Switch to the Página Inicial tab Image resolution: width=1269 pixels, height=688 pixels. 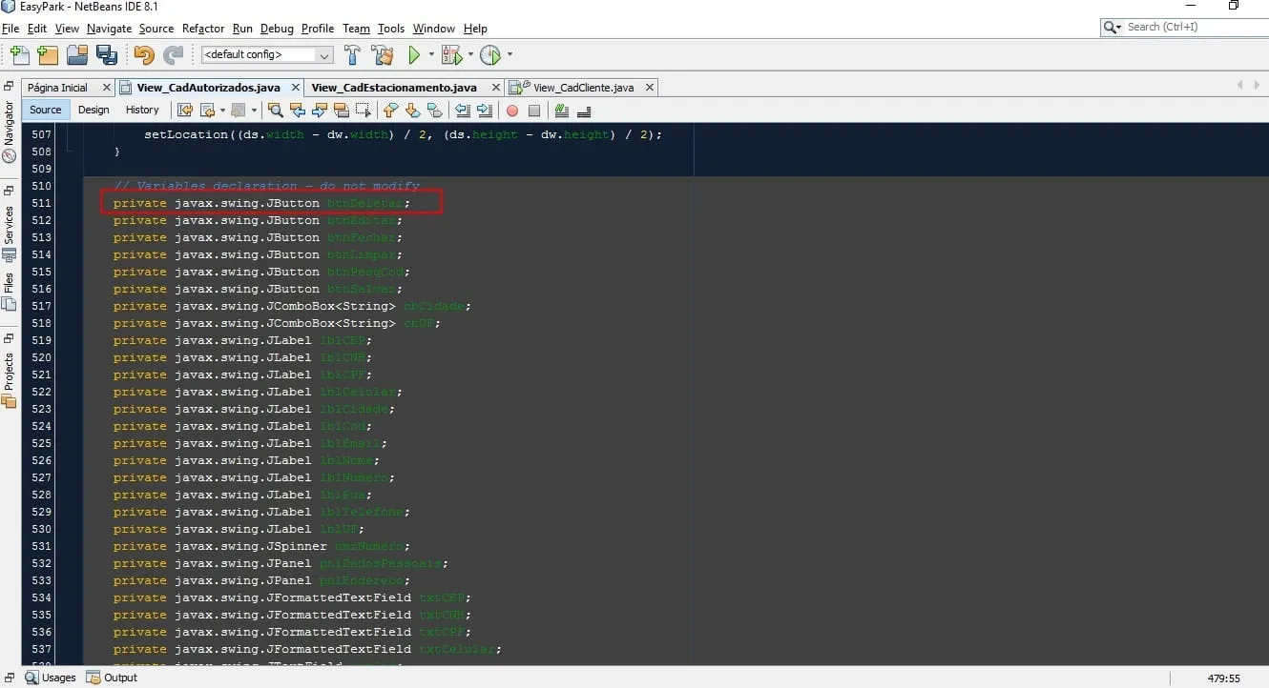[x=57, y=88]
